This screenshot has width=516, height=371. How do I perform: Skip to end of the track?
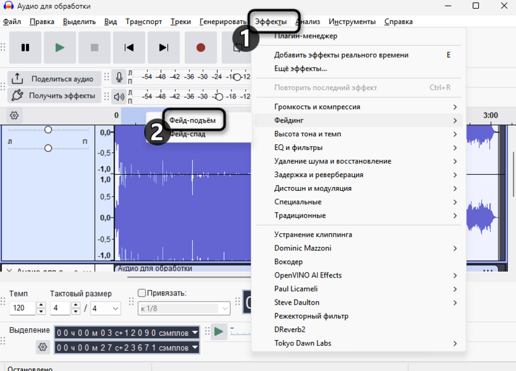164,48
